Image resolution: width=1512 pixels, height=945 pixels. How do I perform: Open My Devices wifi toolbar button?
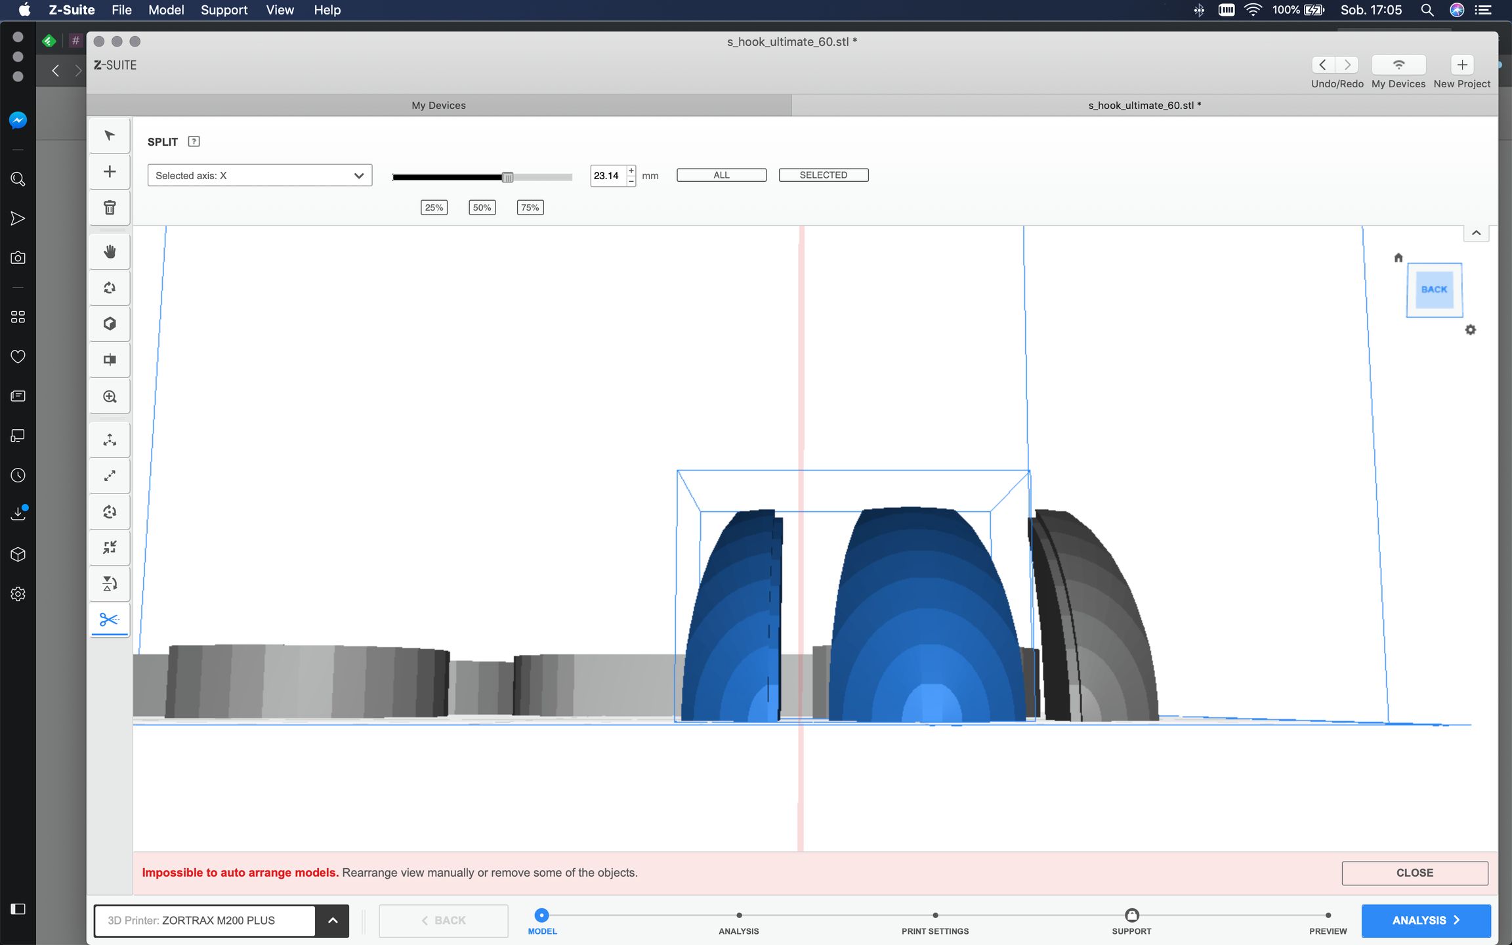click(x=1398, y=65)
